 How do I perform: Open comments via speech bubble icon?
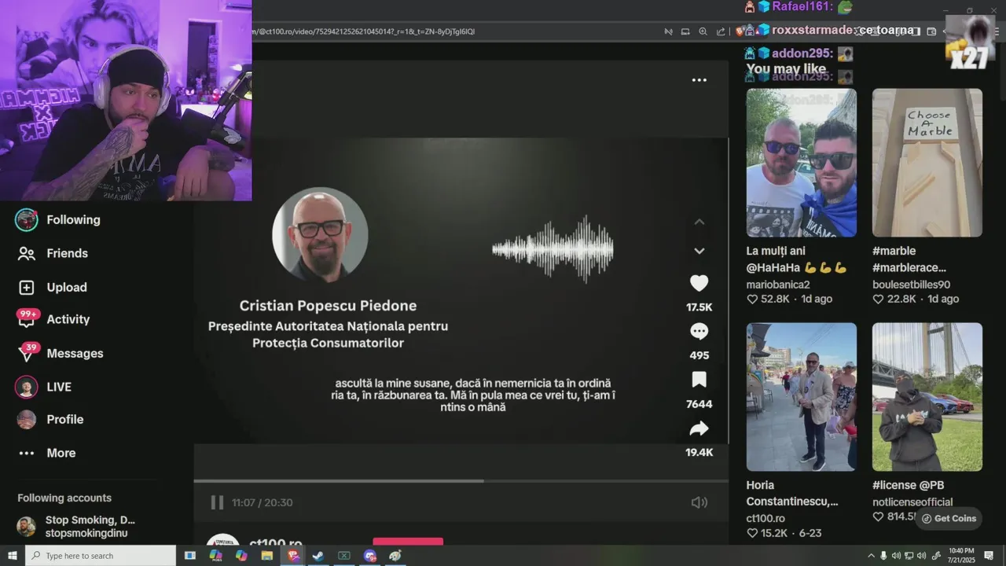(x=699, y=331)
